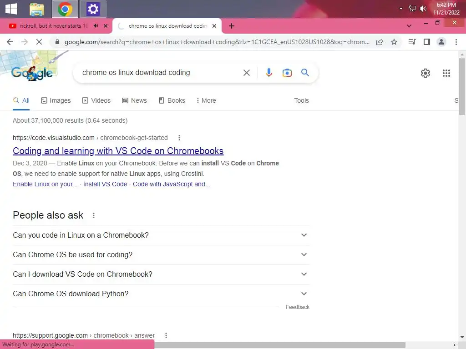Expand Can you code in Linux on Chromebook
This screenshot has height=349, width=466.
161,235
